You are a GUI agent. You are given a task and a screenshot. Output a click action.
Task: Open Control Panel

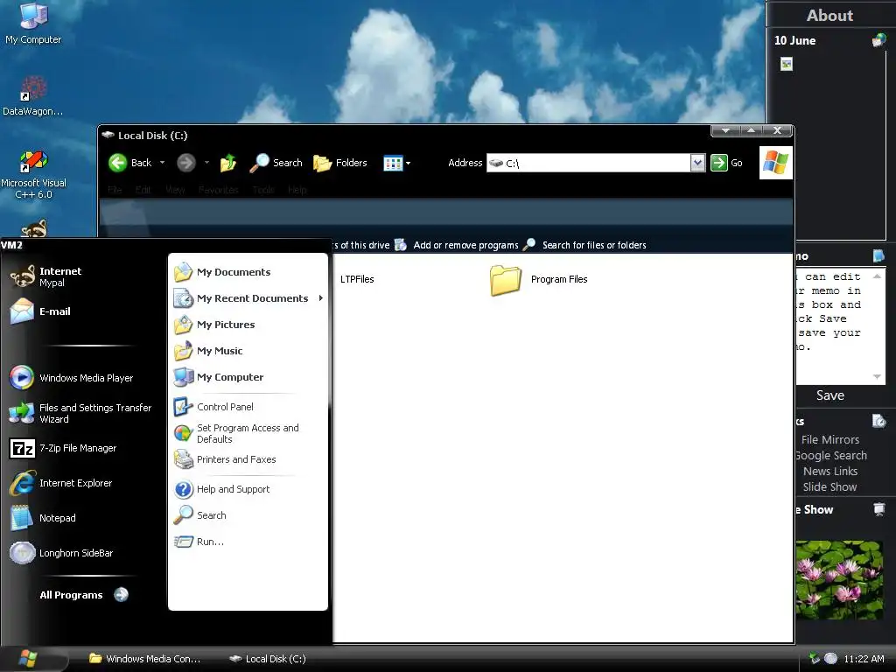click(213, 407)
